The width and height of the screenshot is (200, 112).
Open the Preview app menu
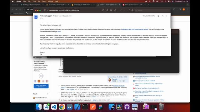18,1
